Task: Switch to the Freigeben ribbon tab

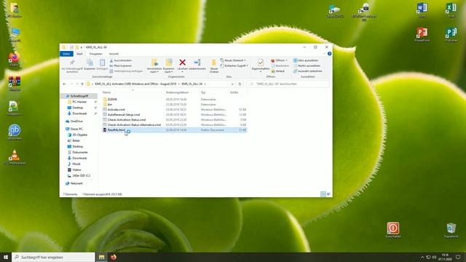Action: (95, 54)
